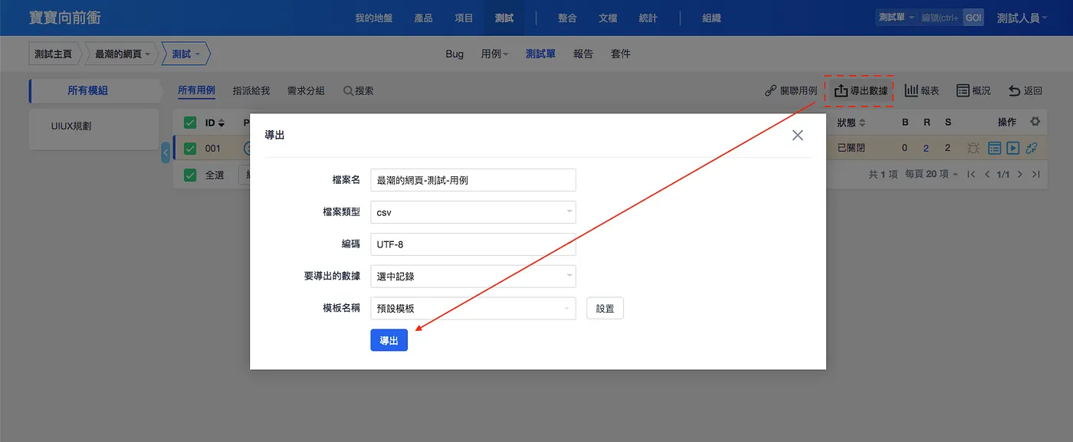
Task: Switch to the 套件 subtab
Action: tap(621, 54)
